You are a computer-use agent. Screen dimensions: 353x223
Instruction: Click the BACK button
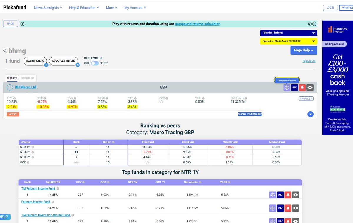point(10,24)
